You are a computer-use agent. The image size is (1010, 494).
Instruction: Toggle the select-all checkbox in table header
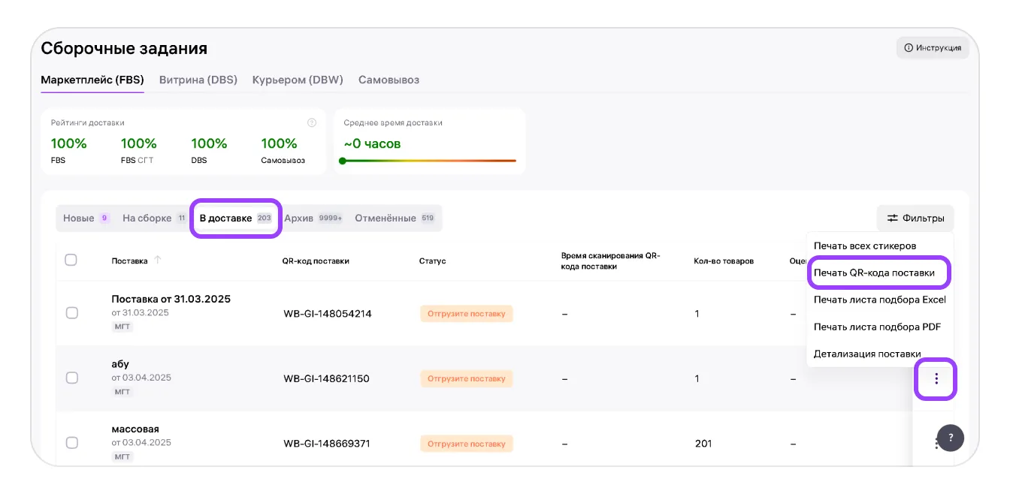tap(71, 261)
